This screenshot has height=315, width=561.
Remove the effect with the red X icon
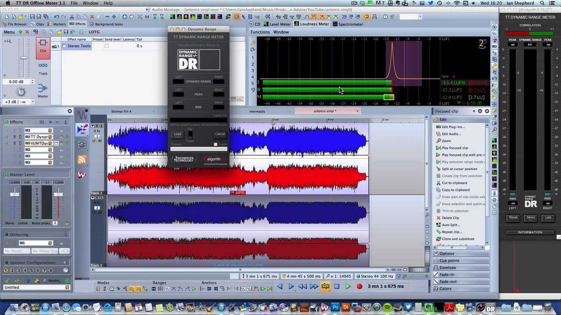27,32
